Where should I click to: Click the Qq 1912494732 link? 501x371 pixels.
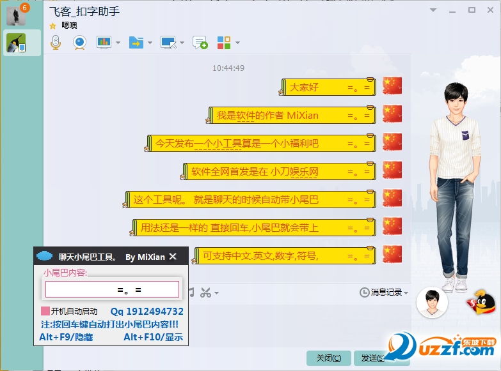(147, 312)
